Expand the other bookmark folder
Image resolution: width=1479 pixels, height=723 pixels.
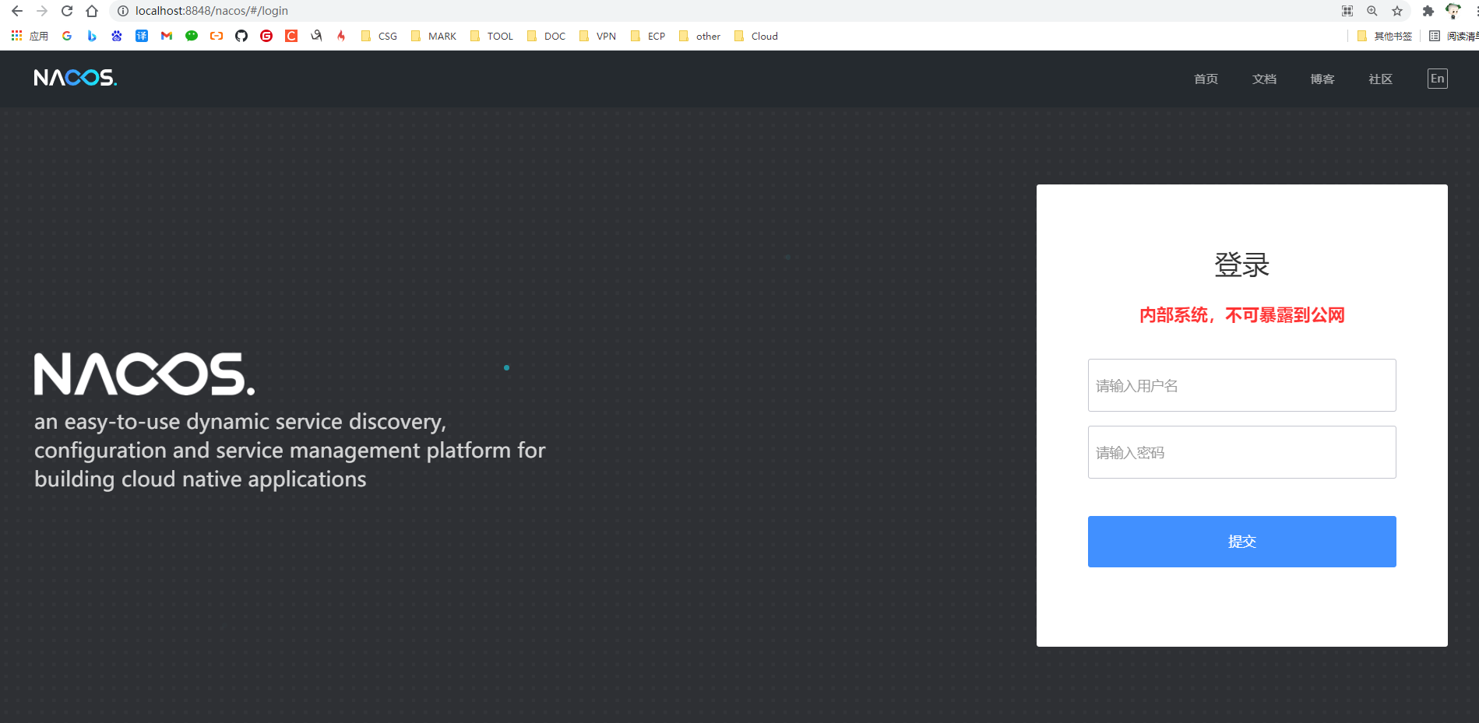[x=700, y=36]
